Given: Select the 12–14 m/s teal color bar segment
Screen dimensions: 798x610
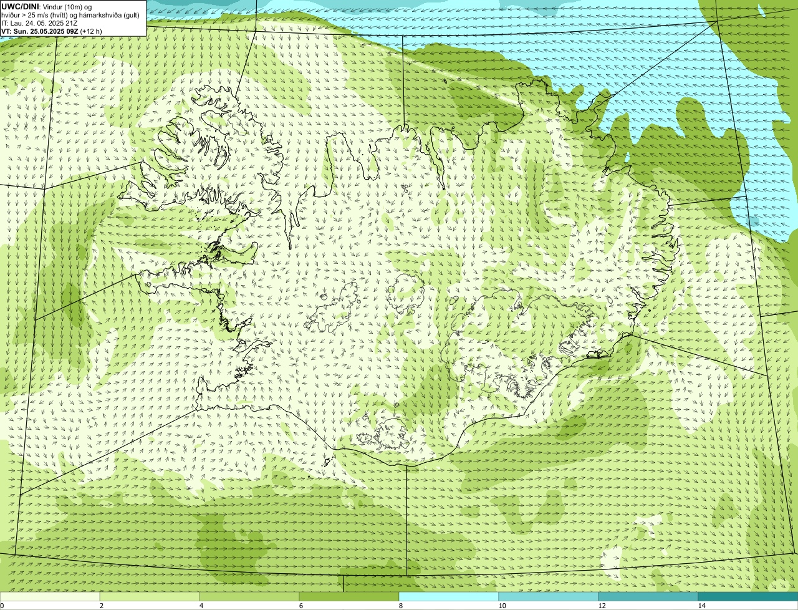Looking at the screenshot, I should tap(648, 596).
